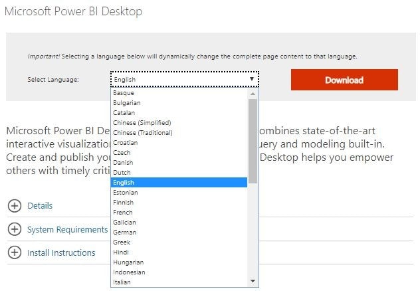Choose Galician from the list
The width and height of the screenshot is (420, 291).
point(179,222)
